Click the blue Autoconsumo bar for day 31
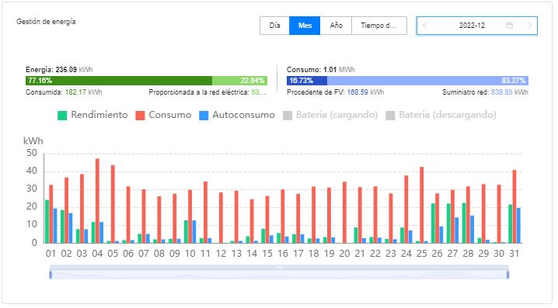Image resolution: width=558 pixels, height=308 pixels. pos(518,226)
